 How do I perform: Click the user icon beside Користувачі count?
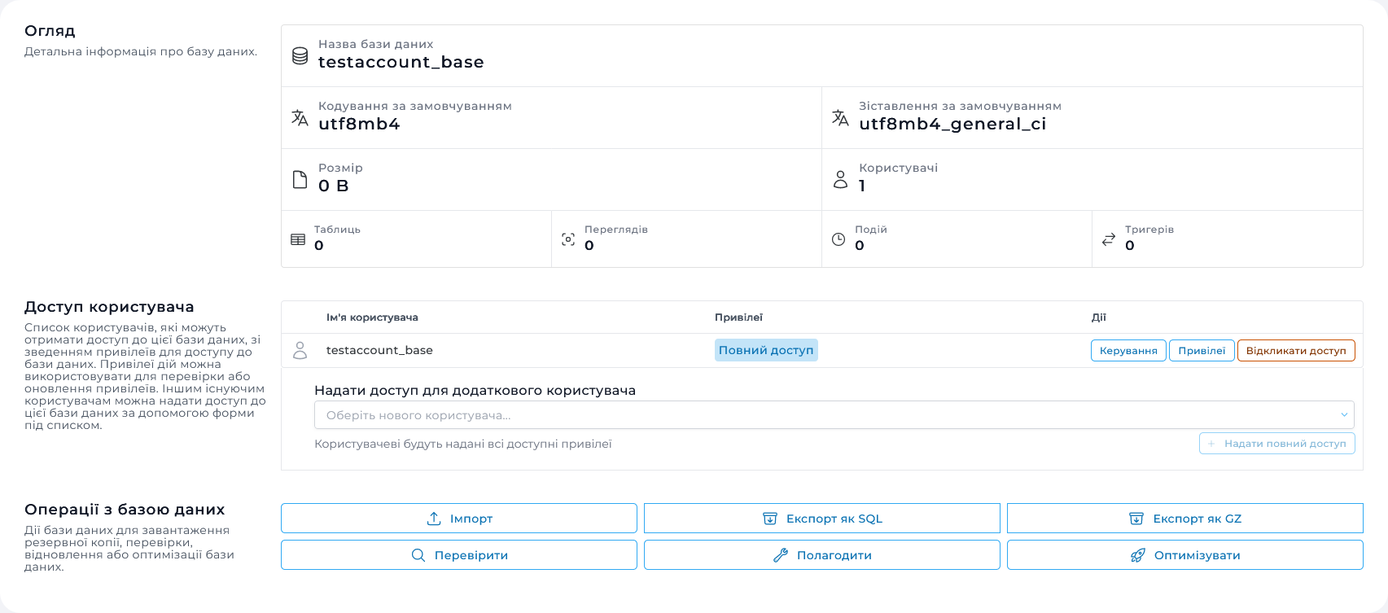coord(840,180)
